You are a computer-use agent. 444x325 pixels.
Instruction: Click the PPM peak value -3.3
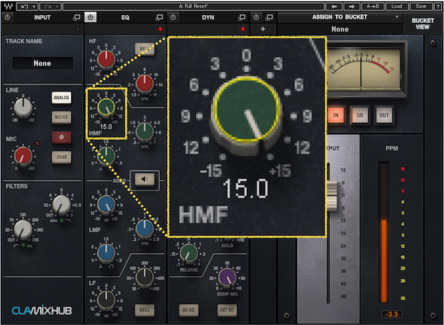pyautogui.click(x=392, y=315)
